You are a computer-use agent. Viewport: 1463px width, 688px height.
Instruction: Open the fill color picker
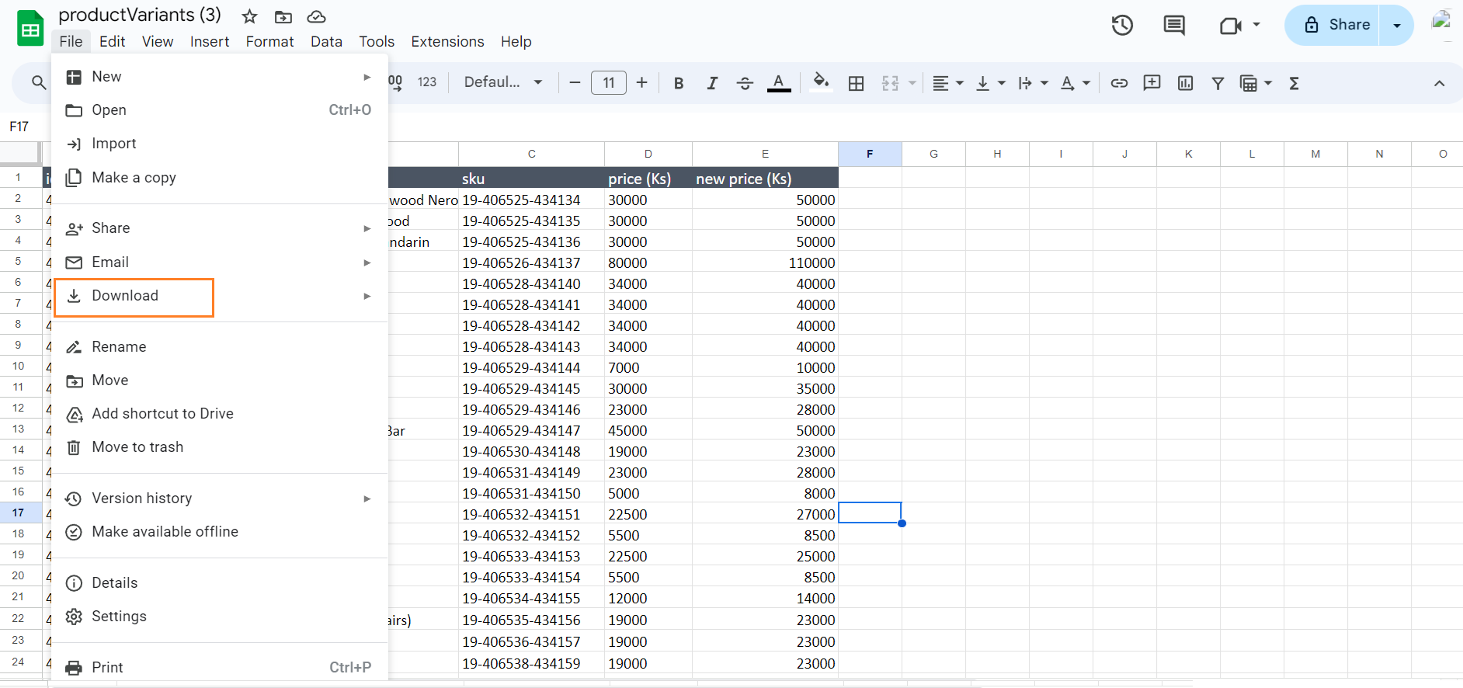coord(821,82)
